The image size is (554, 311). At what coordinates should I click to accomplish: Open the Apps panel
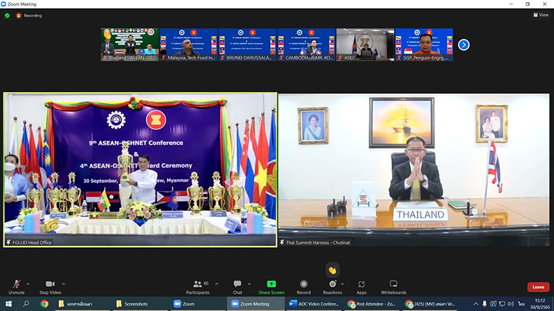pos(361,285)
